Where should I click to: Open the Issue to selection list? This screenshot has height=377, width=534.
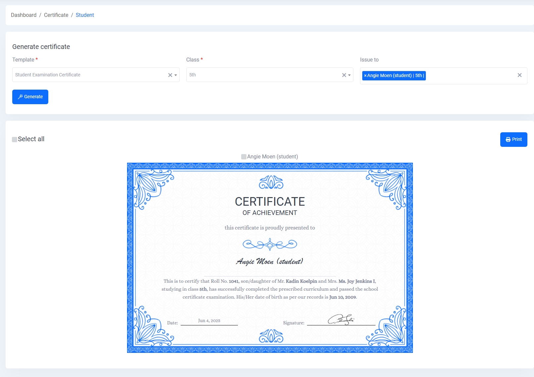[463, 75]
